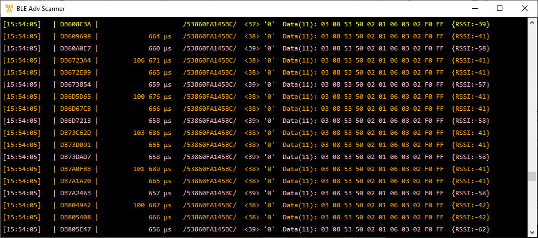Click the timestamp in the DB608C3A row
Viewport: 538px width, 238px height.
click(x=22, y=24)
